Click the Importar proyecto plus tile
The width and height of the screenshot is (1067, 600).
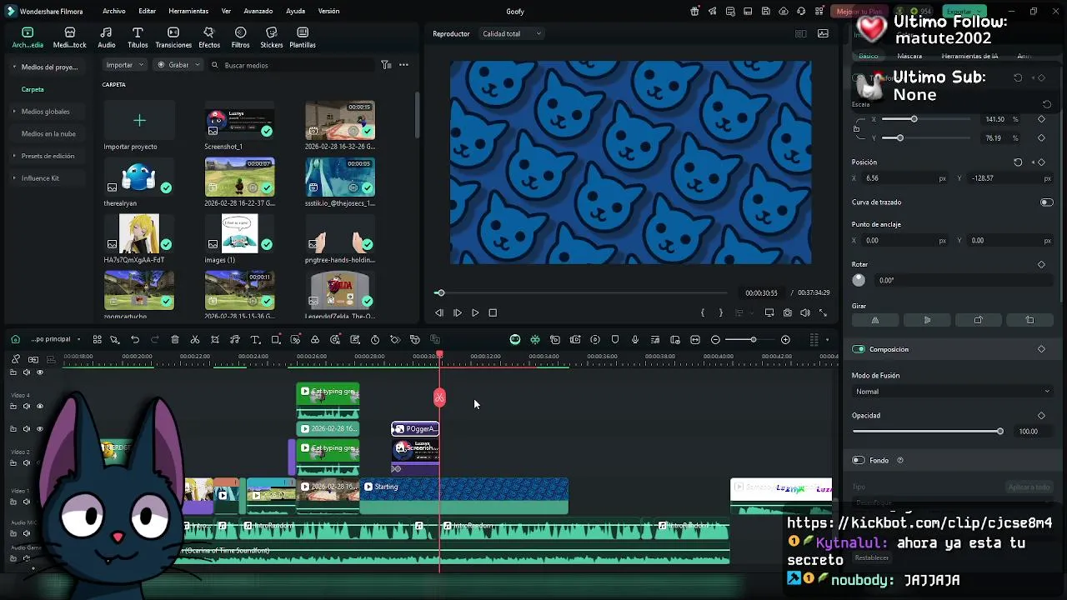pos(139,121)
